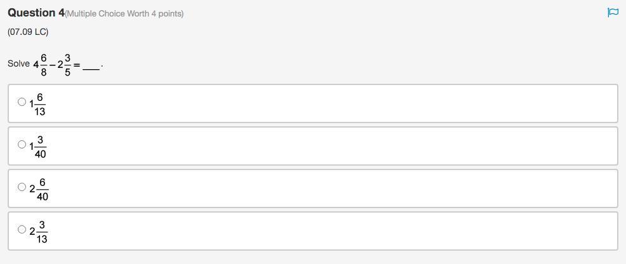The width and height of the screenshot is (626, 264).
Task: Click the Multiple Choice Worth 4 points text
Action: 124,14
